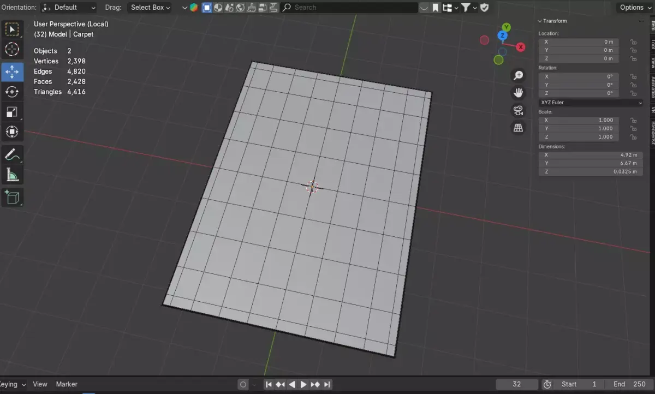Viewport: 655px width, 394px height.
Task: Toggle lock on Location X
Action: (x=633, y=41)
